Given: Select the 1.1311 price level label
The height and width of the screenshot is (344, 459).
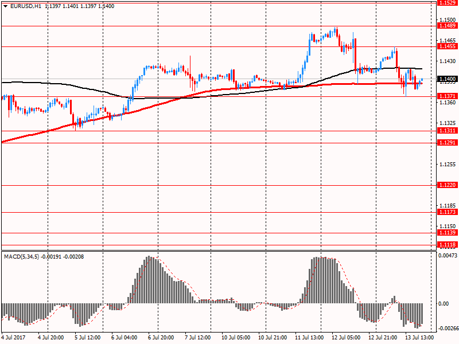Looking at the screenshot, I should tap(448, 131).
